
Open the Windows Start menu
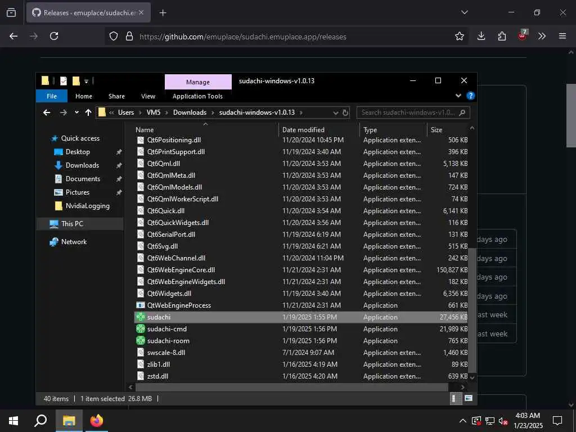(x=13, y=420)
